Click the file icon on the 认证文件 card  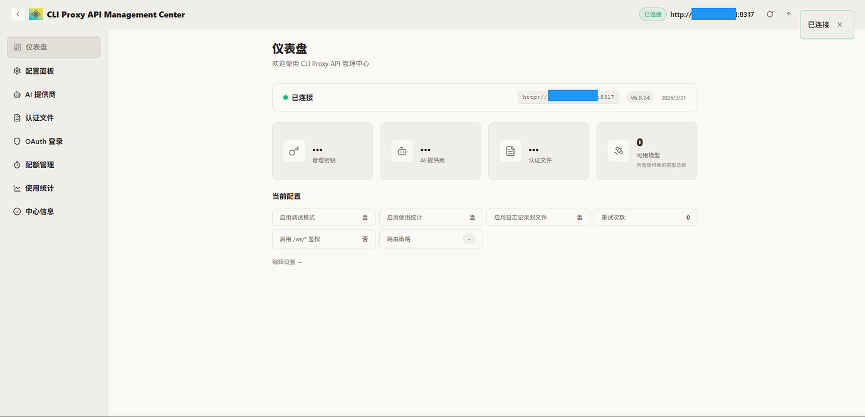click(510, 151)
